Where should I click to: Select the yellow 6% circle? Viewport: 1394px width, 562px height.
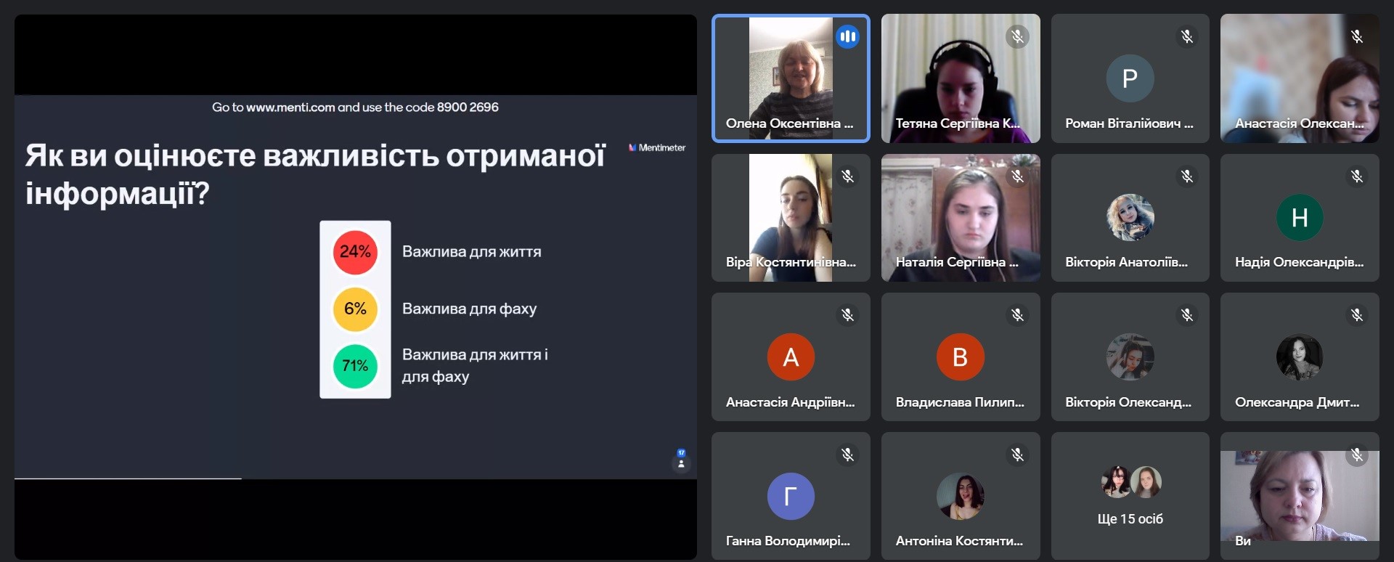[355, 309]
